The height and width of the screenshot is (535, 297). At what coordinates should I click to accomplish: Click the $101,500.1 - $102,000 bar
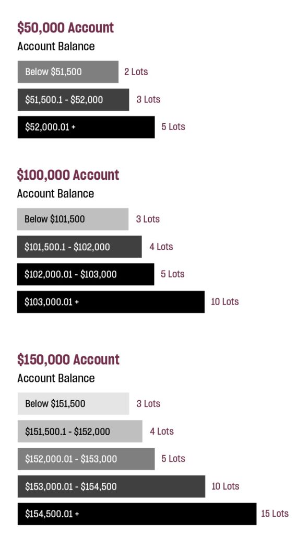(79, 247)
